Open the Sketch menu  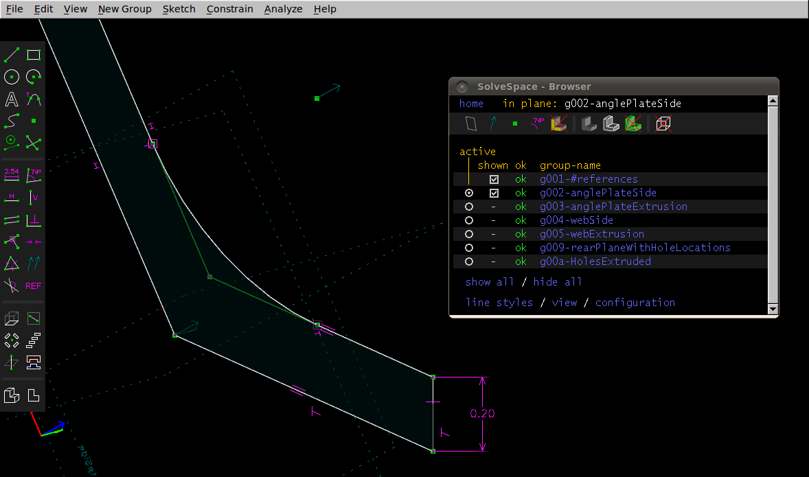[x=179, y=9]
